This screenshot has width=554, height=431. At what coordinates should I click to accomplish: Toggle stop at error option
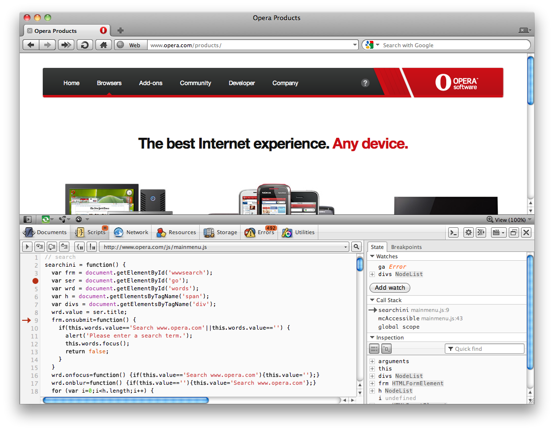coord(92,247)
